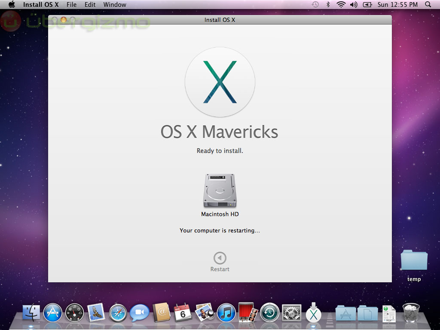Open the Edit menu
This screenshot has width=440, height=330.
pos(90,5)
